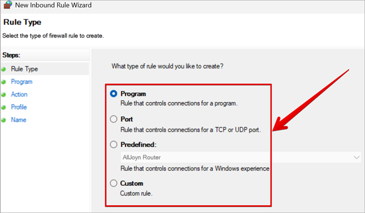Click the green bullet beside Name step
This screenshot has width=365, height=213.
click(x=4, y=120)
